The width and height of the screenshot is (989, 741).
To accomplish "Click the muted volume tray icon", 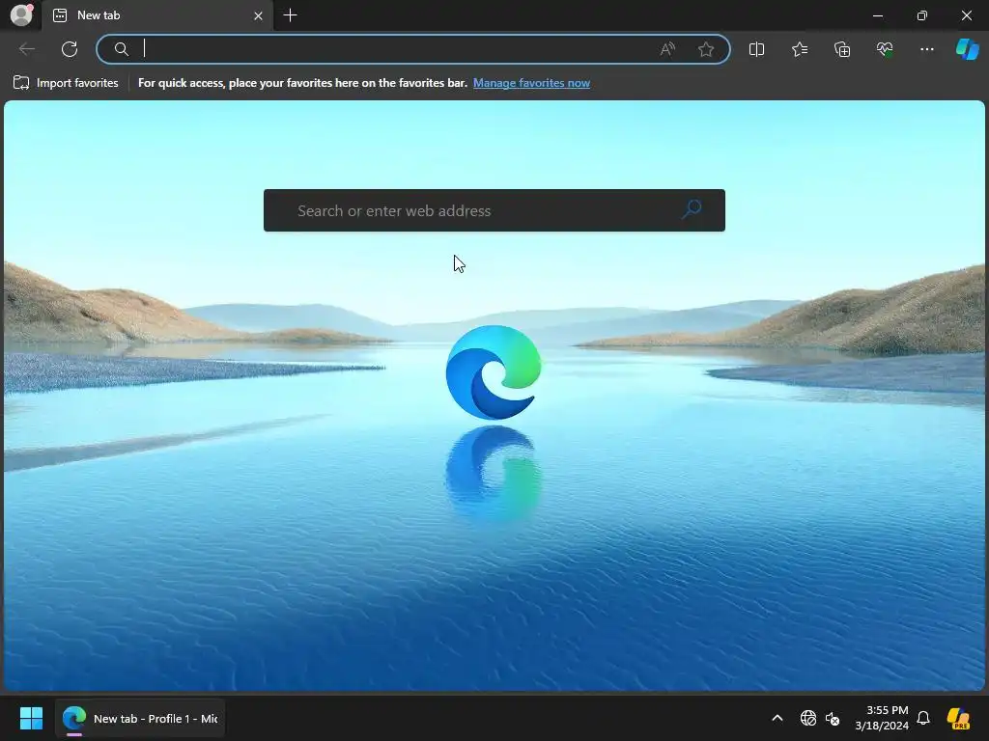I will click(x=833, y=718).
